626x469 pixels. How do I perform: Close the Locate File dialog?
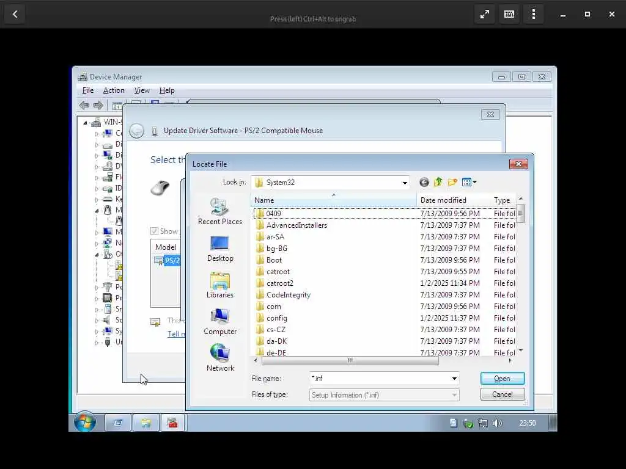click(518, 164)
